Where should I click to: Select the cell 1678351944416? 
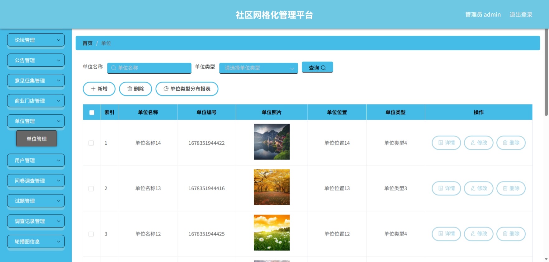click(x=206, y=188)
